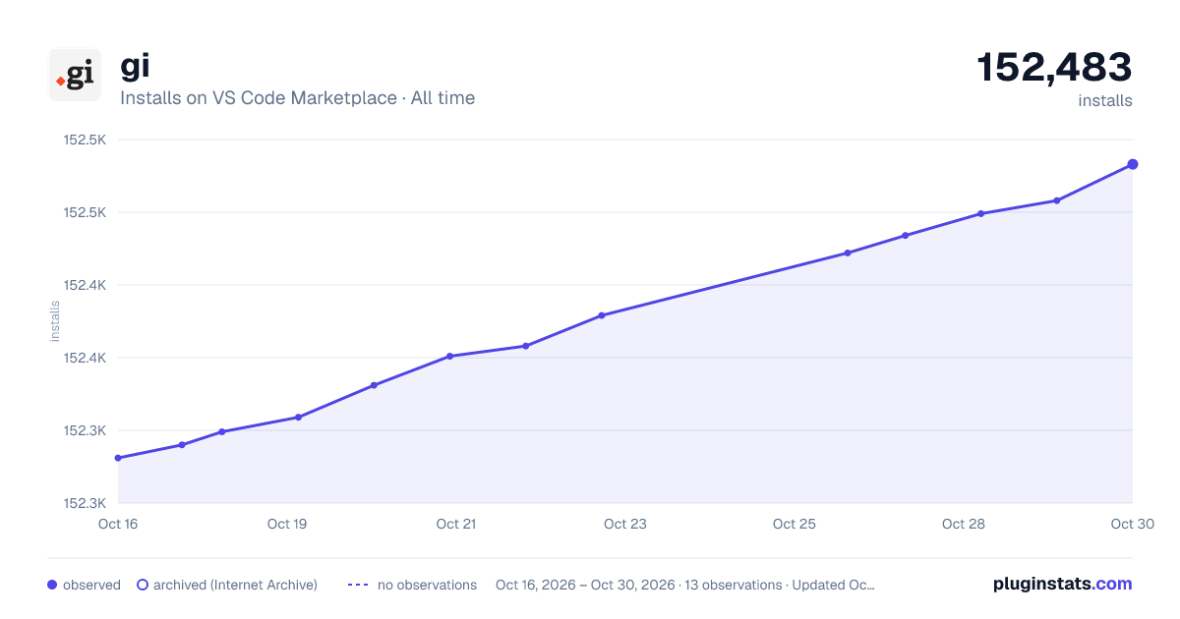Click the dashed 'no observations' legend marker

pyautogui.click(x=358, y=585)
